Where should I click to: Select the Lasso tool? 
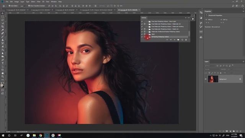(x=3, y=20)
